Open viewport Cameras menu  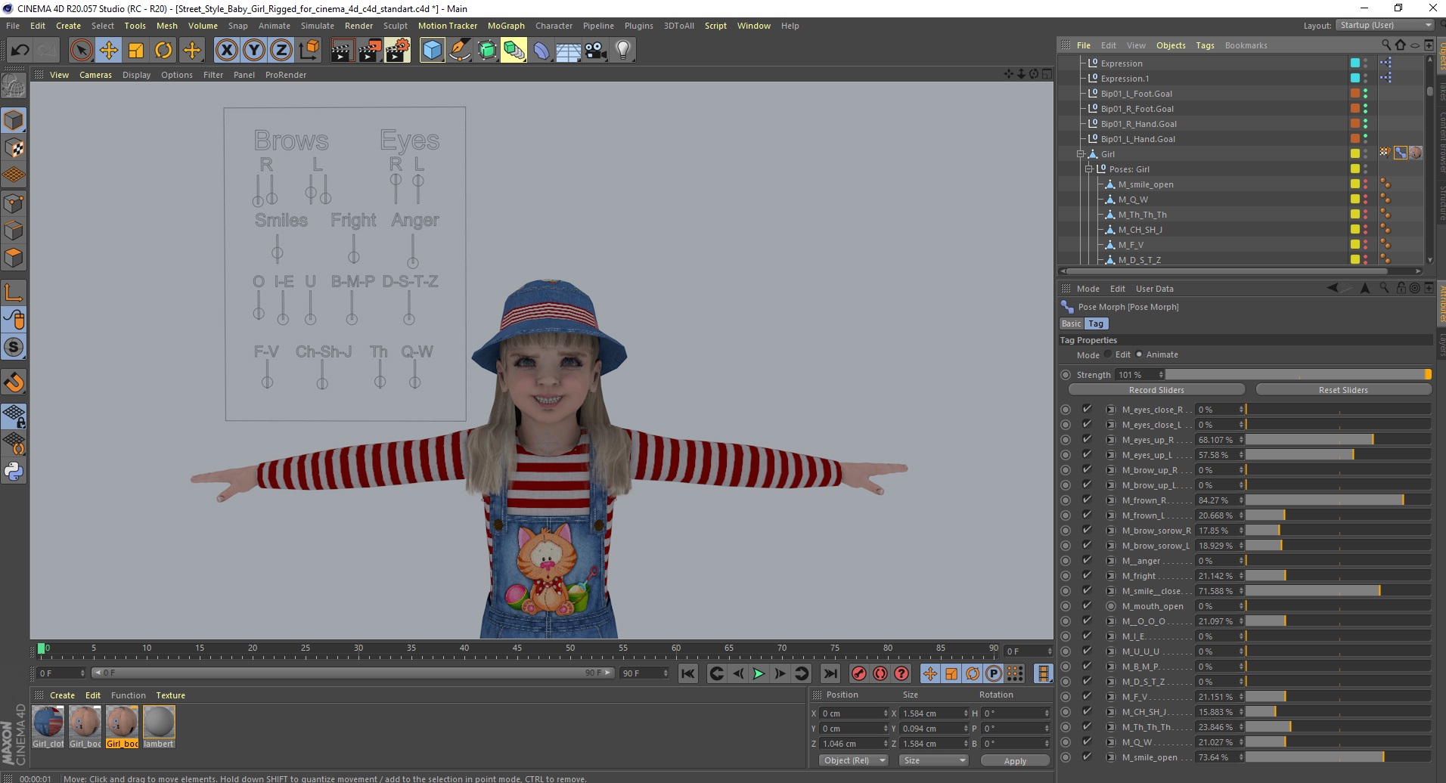(x=95, y=75)
